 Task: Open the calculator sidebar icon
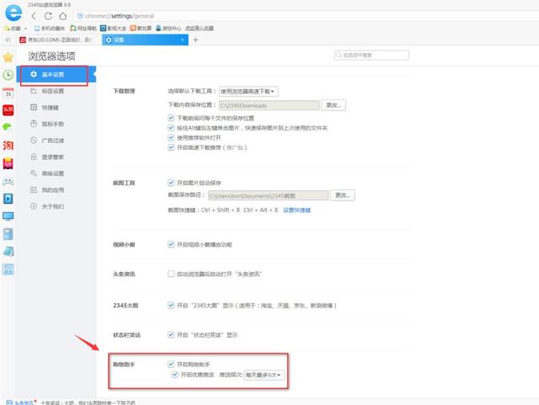click(x=8, y=234)
